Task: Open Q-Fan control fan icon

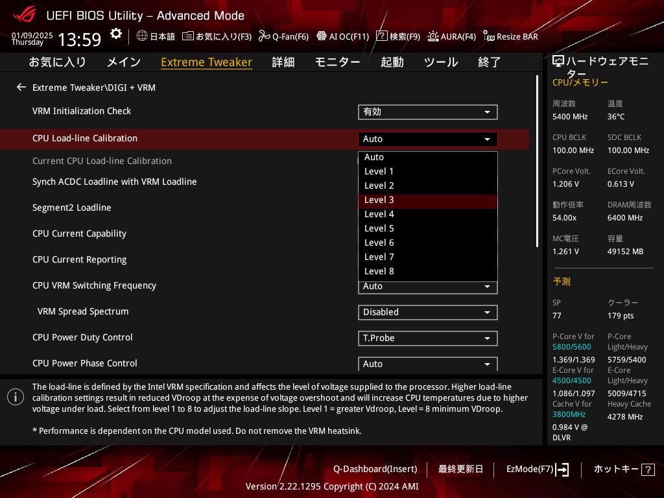Action: click(x=264, y=36)
